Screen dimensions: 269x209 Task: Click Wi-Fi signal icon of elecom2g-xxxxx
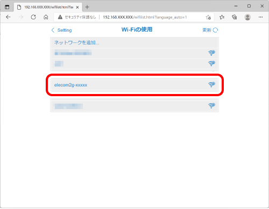[x=211, y=84]
